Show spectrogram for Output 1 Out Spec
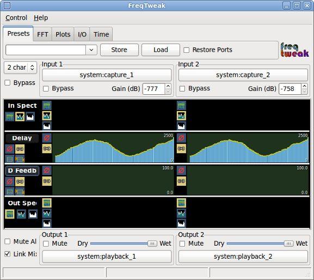 click(x=47, y=203)
